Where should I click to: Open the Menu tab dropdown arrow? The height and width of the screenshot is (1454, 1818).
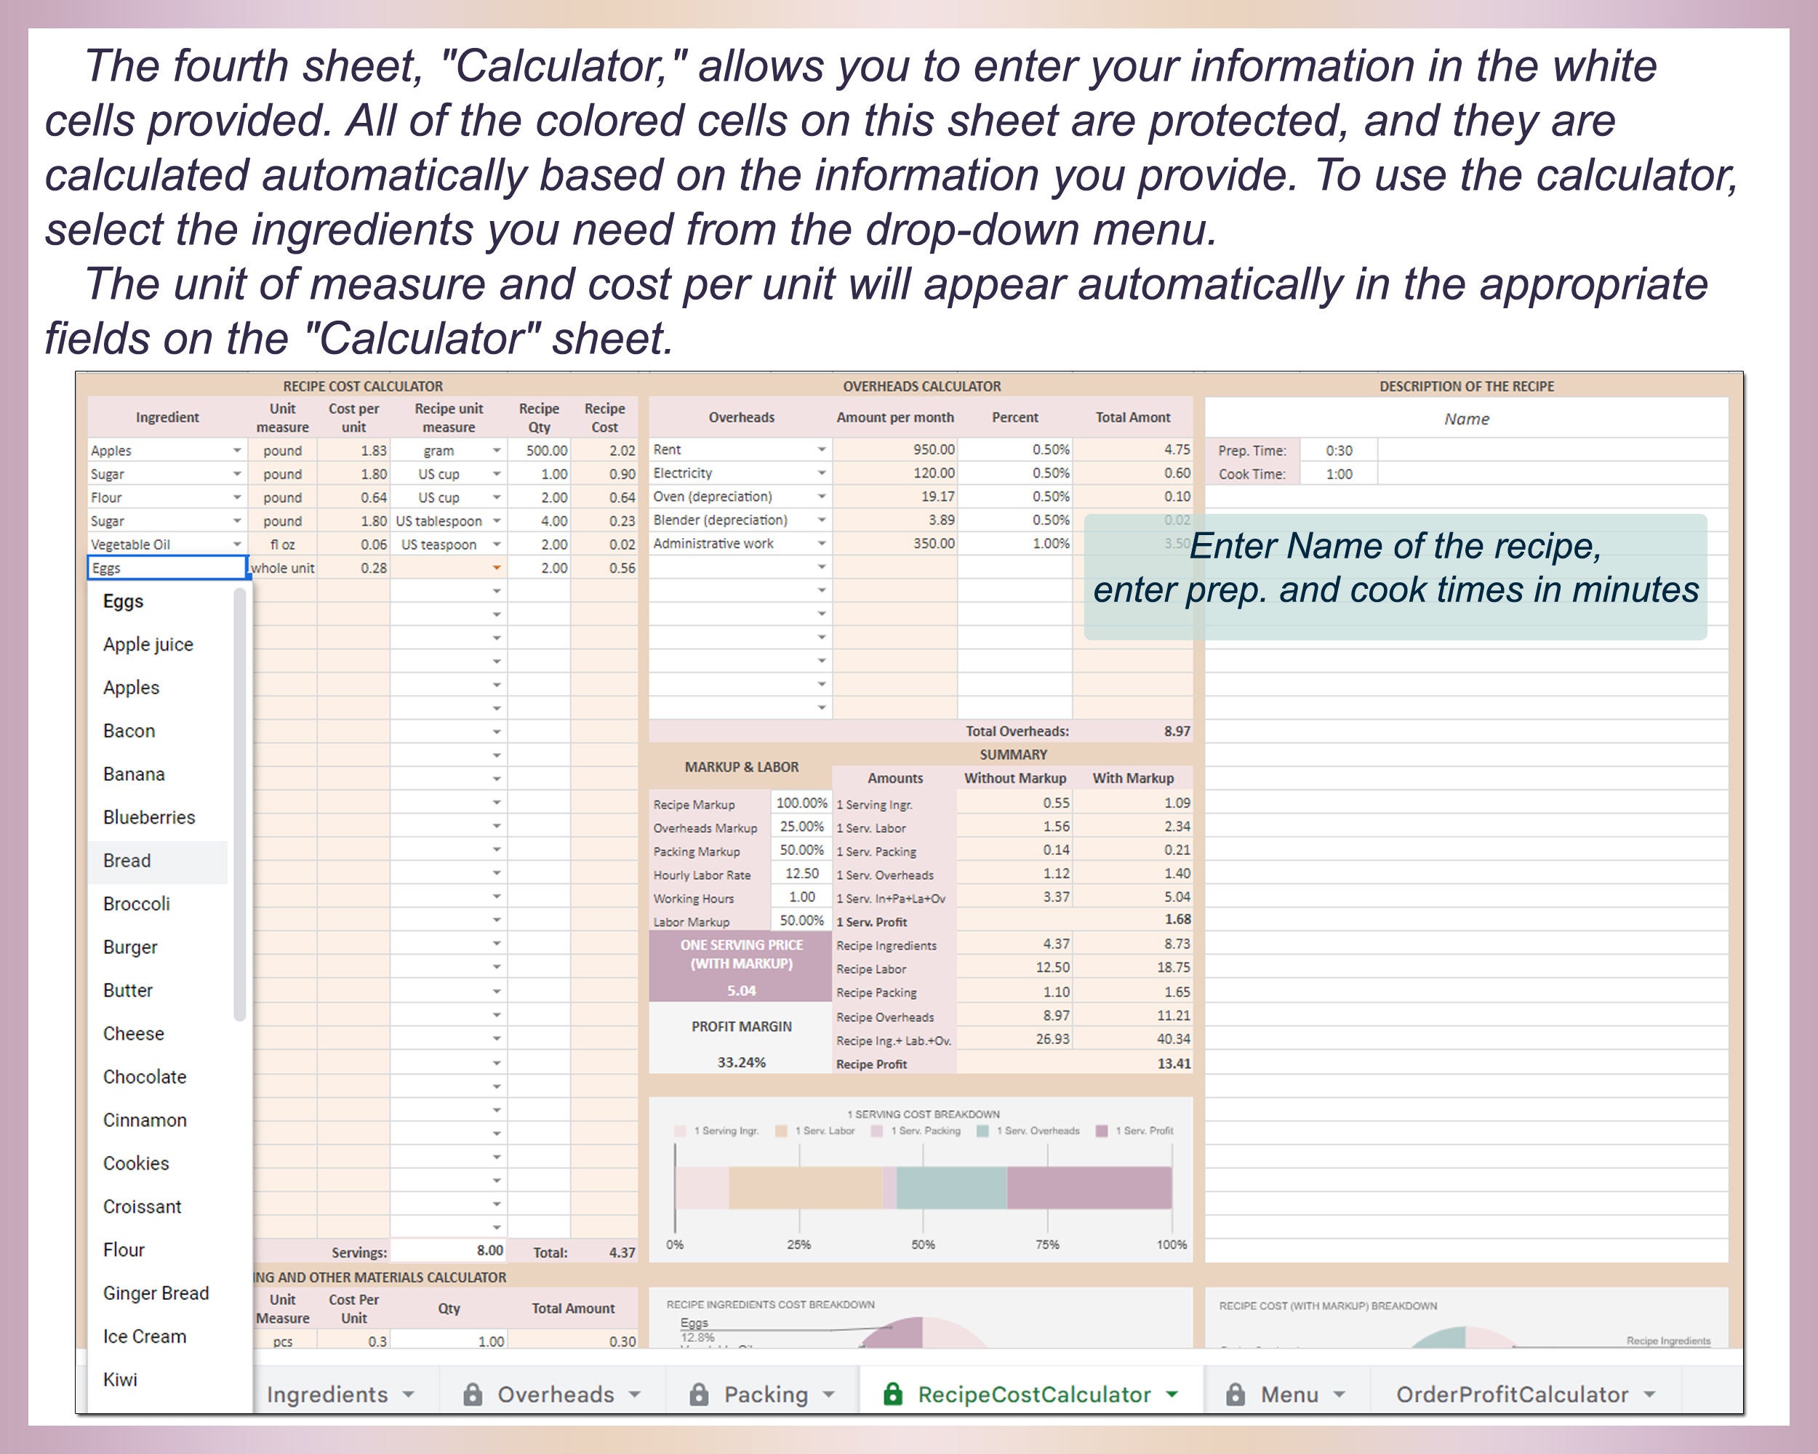point(1339,1395)
